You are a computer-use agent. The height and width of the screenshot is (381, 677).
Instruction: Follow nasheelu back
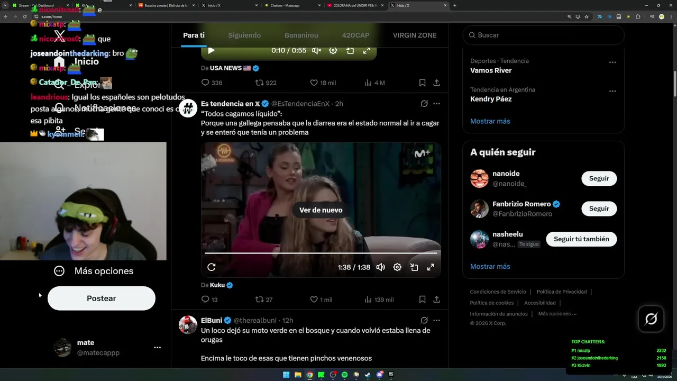(581, 239)
